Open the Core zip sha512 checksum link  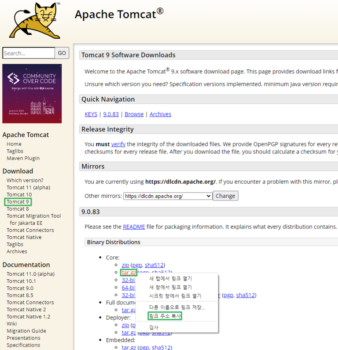154,265
